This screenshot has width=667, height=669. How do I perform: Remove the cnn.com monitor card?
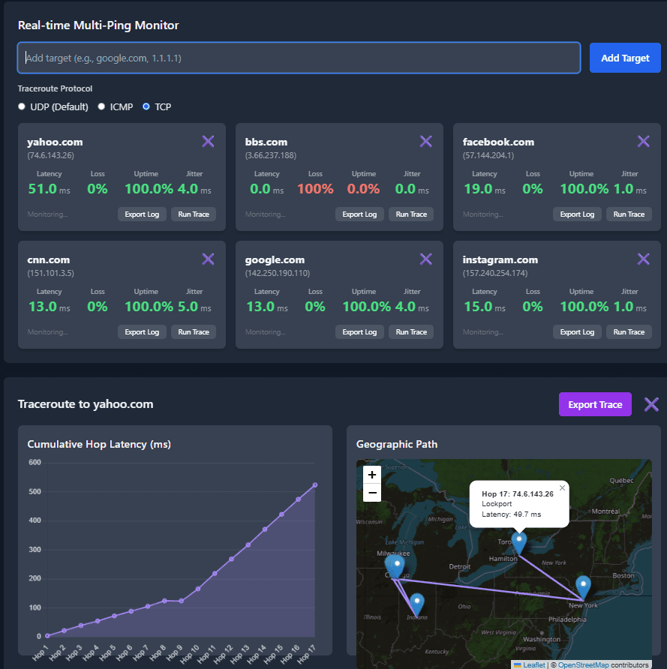pos(208,259)
